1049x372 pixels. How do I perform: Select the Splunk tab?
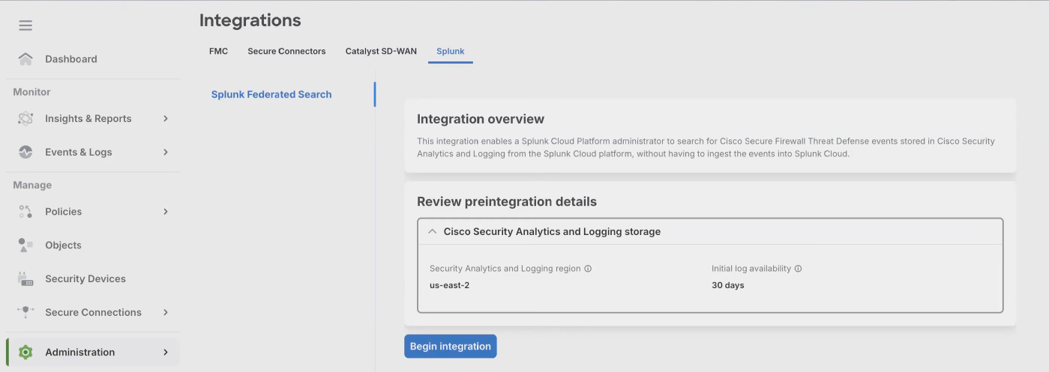[x=451, y=52]
